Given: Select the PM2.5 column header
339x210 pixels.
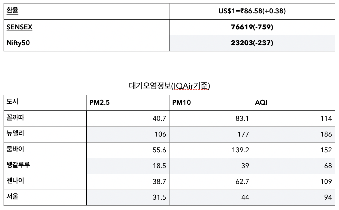Looking at the screenshot, I should 128,103.
